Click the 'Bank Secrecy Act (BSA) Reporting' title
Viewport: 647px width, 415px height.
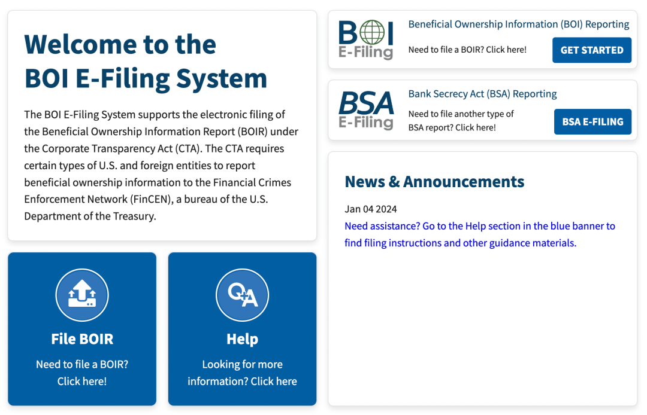(x=482, y=94)
